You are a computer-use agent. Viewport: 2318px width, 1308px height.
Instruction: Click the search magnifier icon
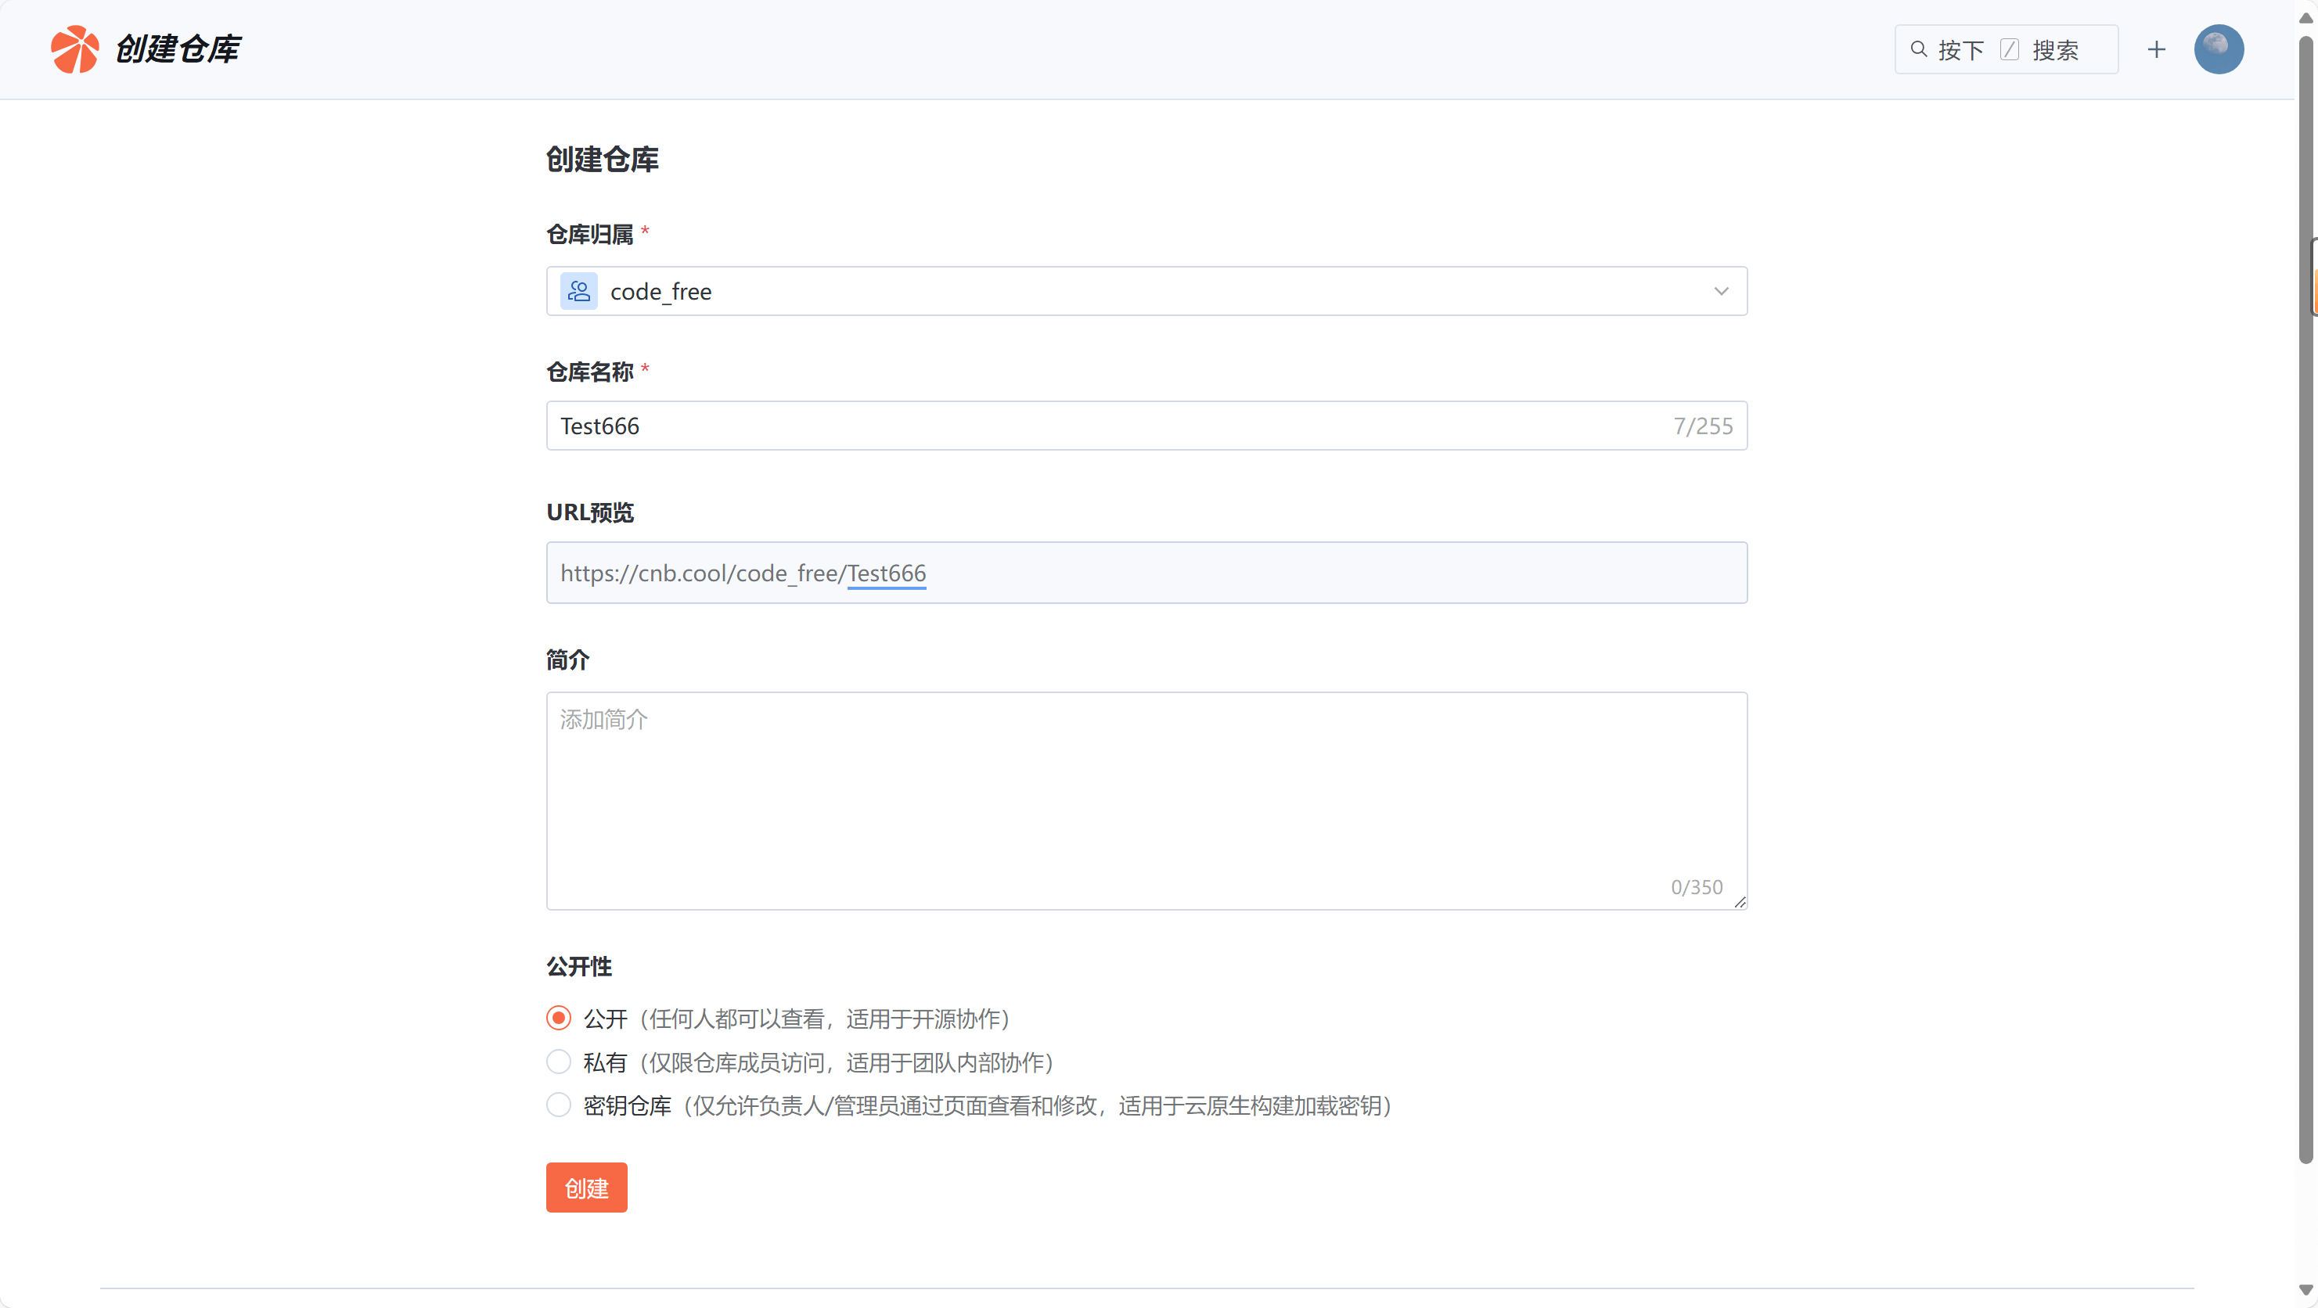[x=1918, y=49]
